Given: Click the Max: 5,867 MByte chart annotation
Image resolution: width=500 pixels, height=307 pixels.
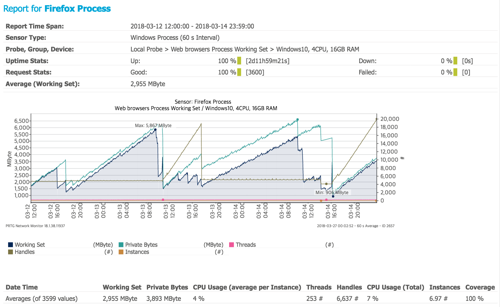Looking at the screenshot, I should click(x=153, y=125).
